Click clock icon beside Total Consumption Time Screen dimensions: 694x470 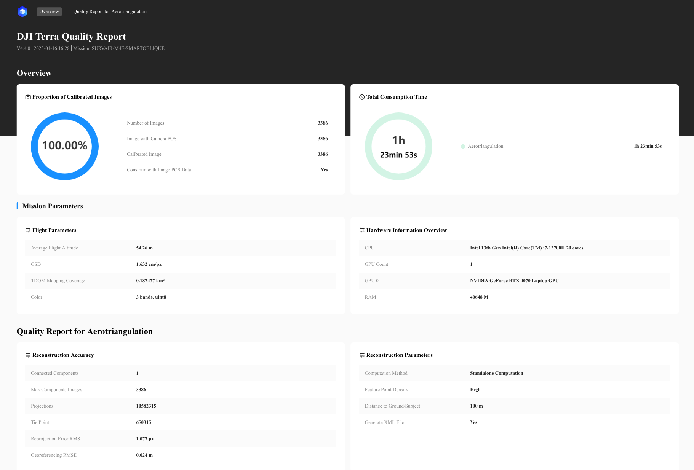point(362,97)
